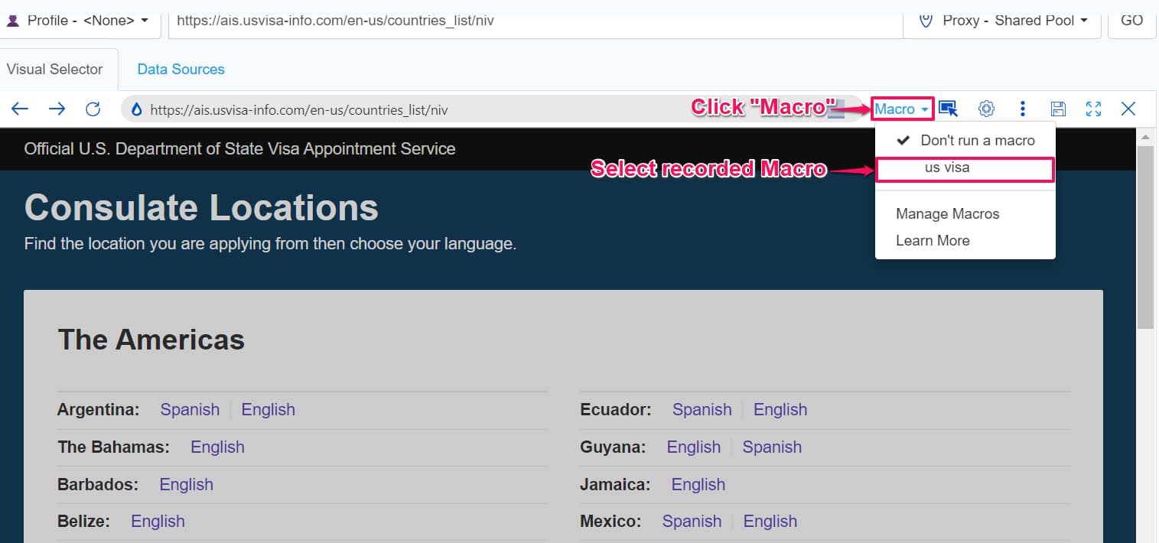
Task: Reload the page with refresh icon
Action: (x=93, y=109)
